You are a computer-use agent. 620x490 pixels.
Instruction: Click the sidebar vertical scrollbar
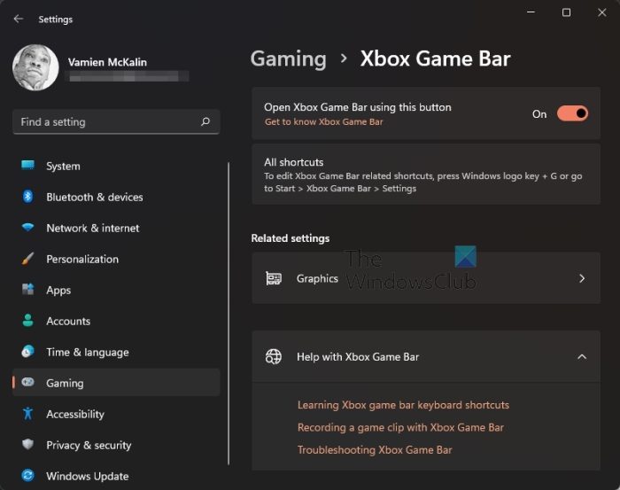(x=229, y=313)
